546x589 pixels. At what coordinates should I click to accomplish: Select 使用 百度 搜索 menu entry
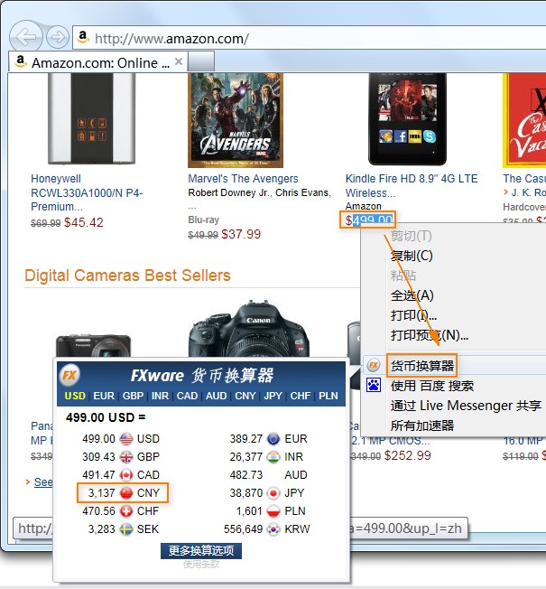coord(432,386)
